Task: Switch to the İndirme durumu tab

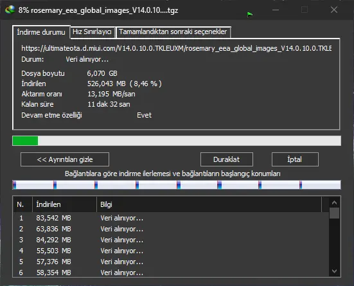Action: (41, 32)
